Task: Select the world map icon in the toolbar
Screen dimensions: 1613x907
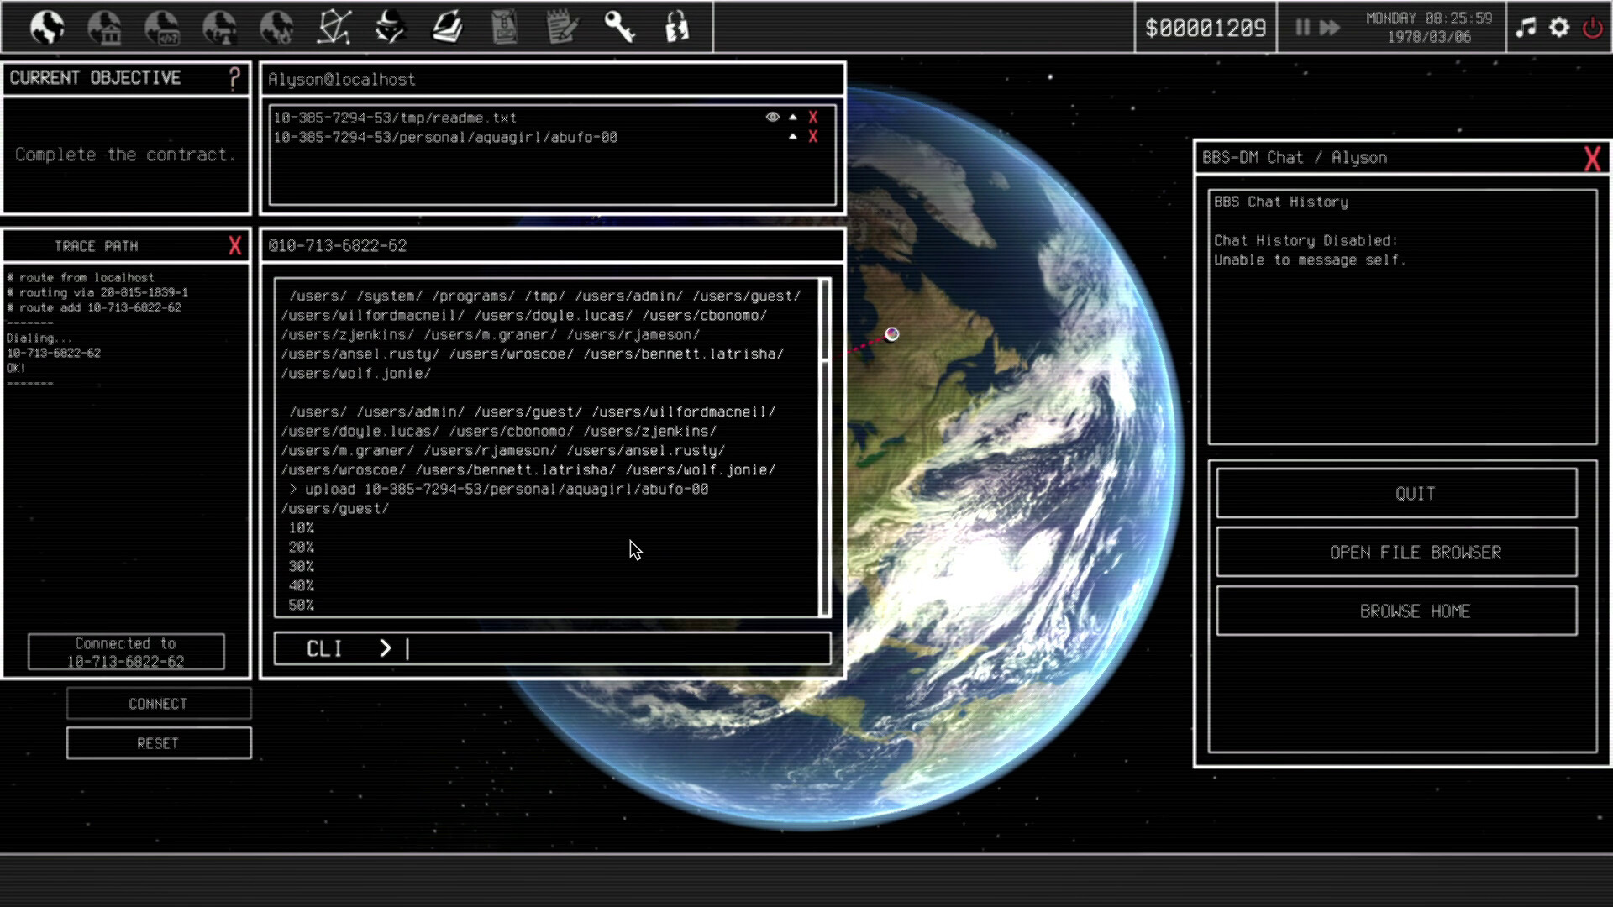Action: click(x=46, y=27)
